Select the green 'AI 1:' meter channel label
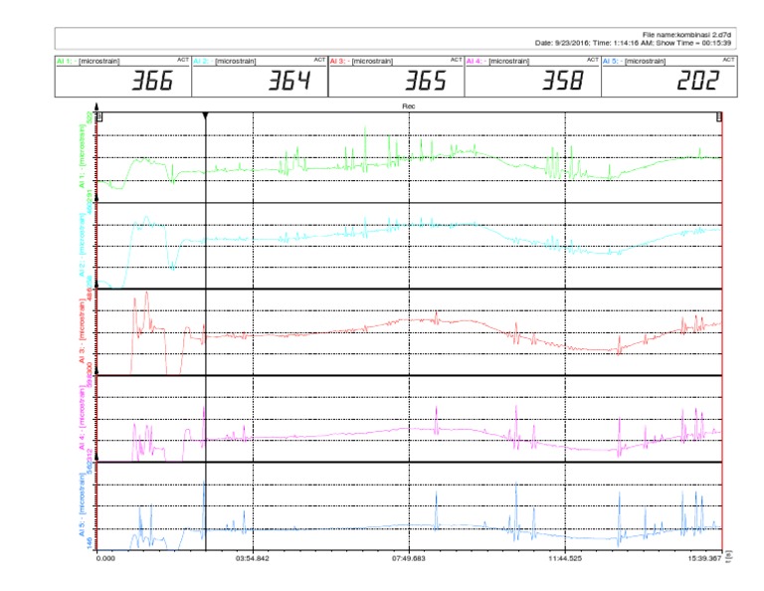764x591 pixels. pyautogui.click(x=65, y=61)
